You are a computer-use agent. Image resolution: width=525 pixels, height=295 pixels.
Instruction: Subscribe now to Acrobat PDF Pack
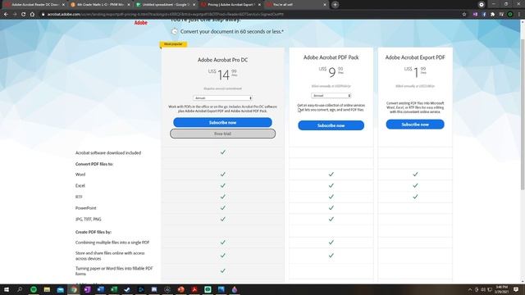point(331,125)
